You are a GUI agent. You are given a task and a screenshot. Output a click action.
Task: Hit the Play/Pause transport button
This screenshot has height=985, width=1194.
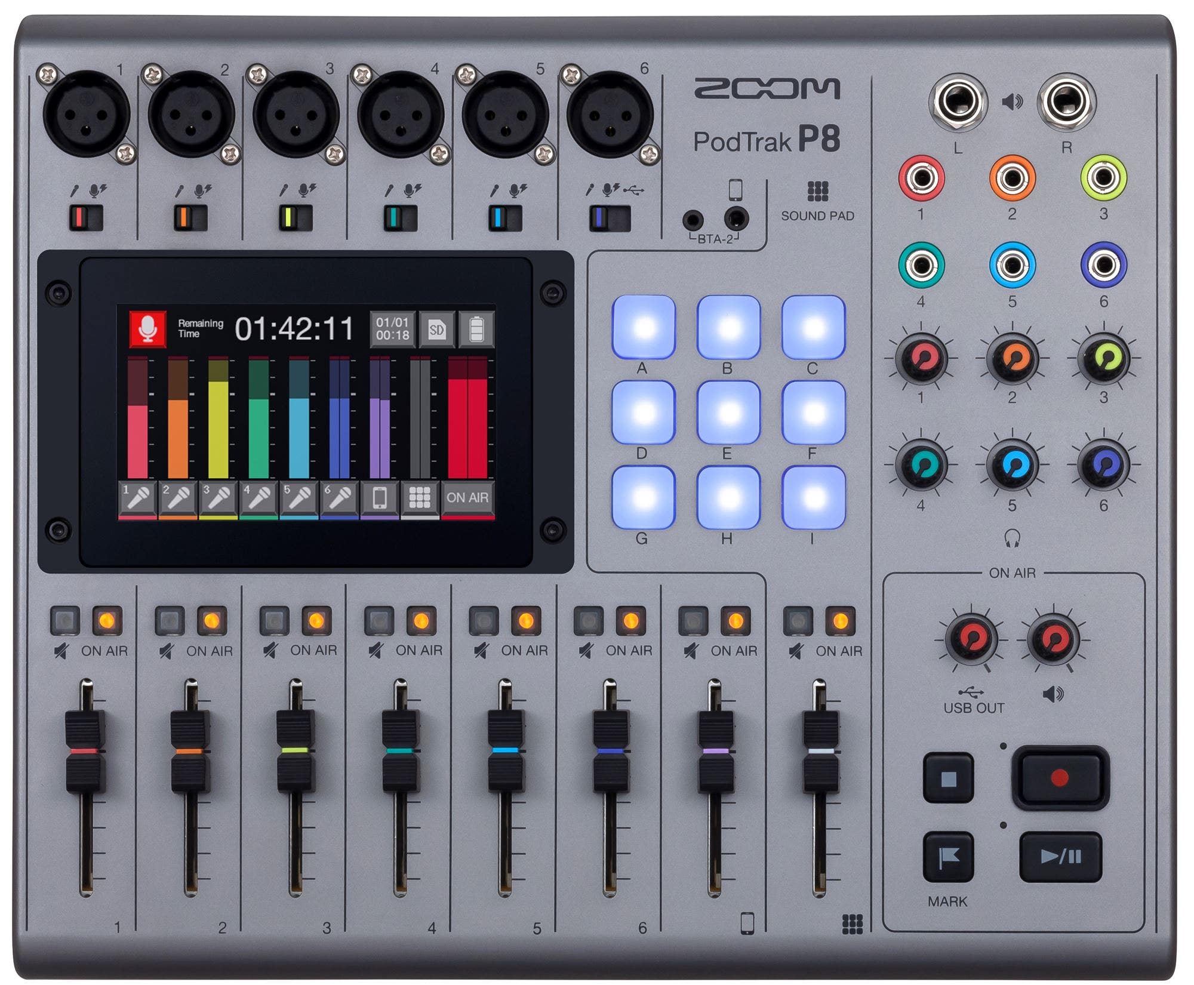(1061, 857)
